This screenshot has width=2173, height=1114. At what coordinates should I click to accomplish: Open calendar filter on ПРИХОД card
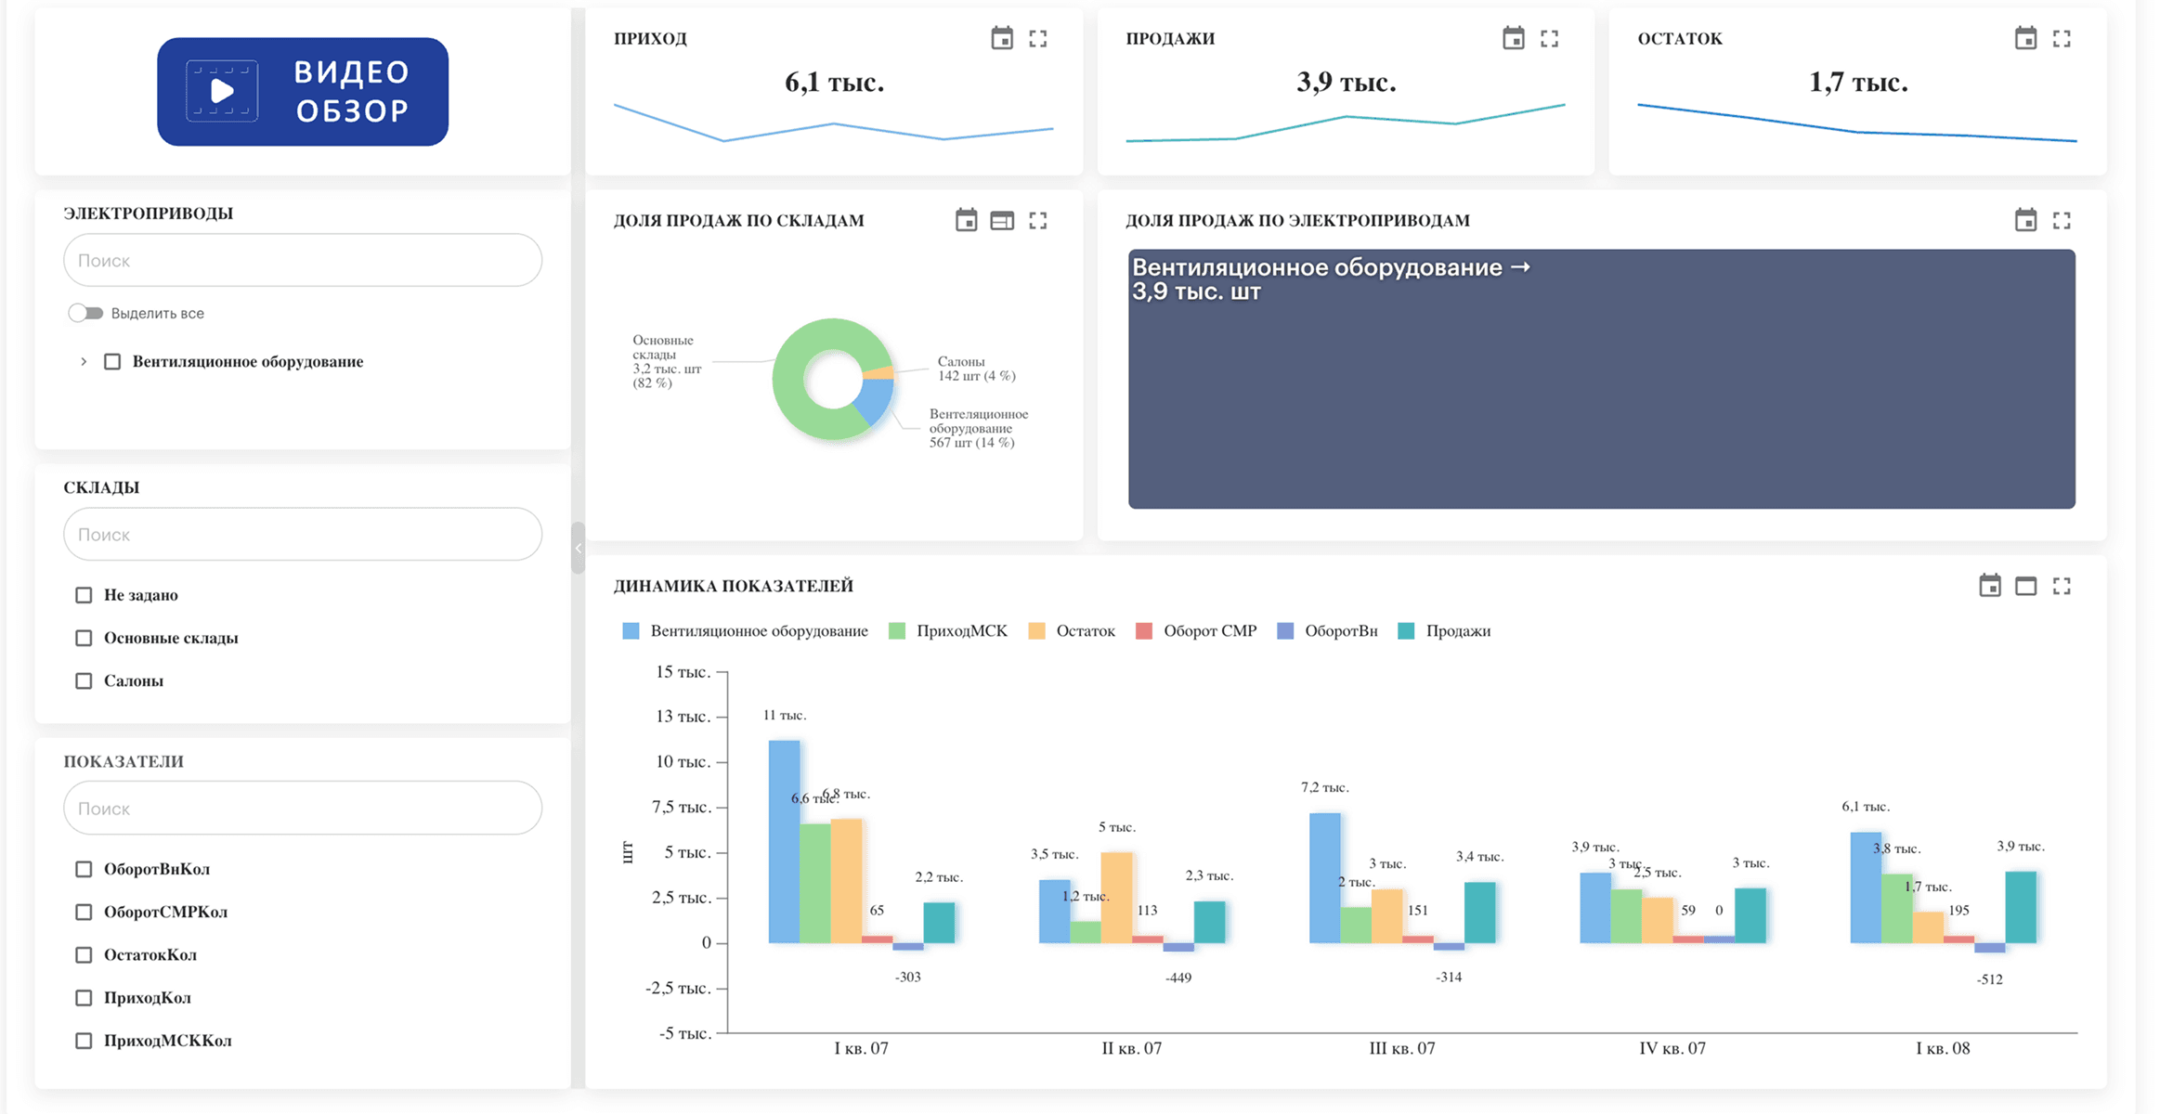click(1001, 38)
